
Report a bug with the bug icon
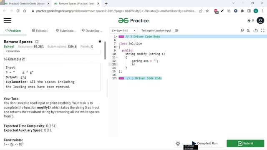click(x=100, y=41)
